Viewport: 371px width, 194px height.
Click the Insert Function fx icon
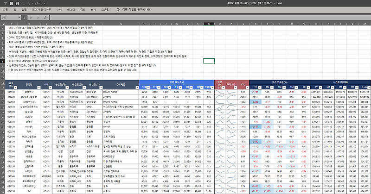(x=45, y=18)
